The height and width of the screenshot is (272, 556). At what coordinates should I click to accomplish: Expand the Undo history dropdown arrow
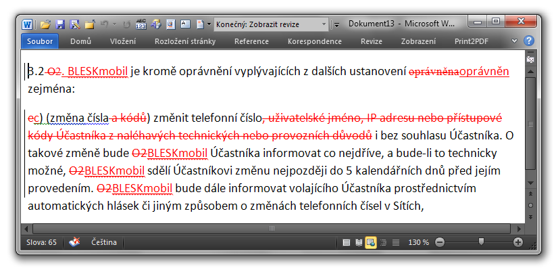click(x=114, y=24)
